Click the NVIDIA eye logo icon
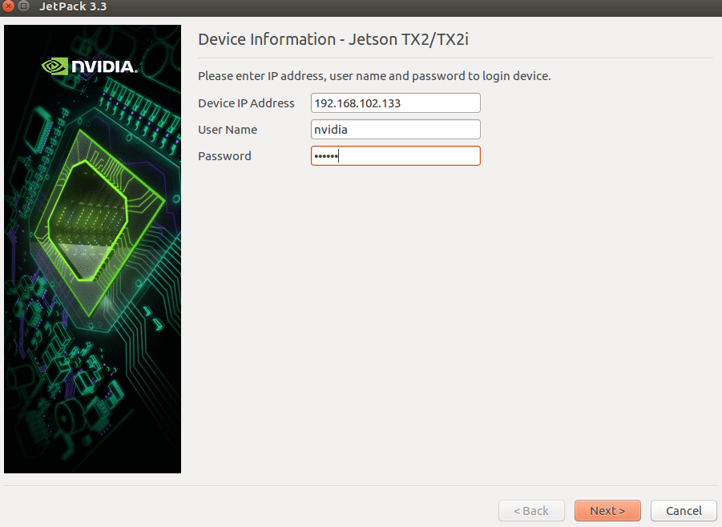The width and height of the screenshot is (722, 527). pos(54,66)
